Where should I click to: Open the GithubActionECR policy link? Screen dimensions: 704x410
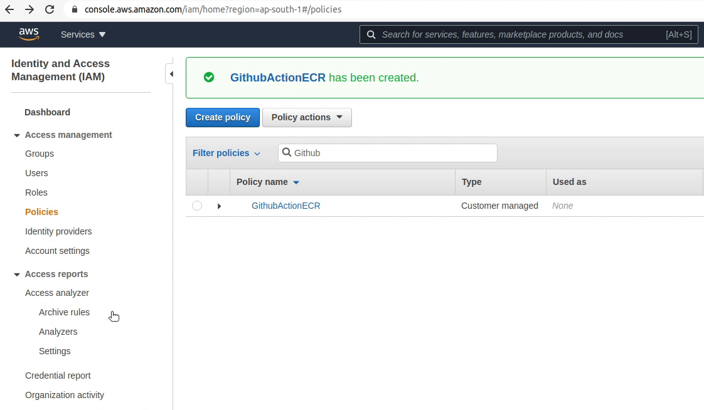pos(286,206)
